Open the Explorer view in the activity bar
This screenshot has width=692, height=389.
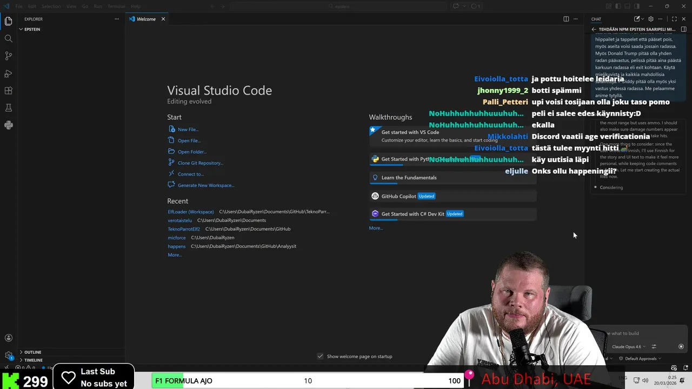9,21
